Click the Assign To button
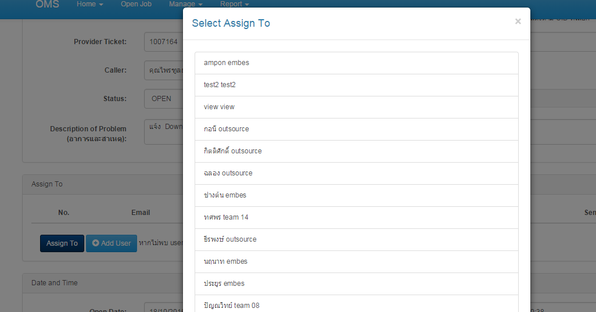Viewport: 596px width, 312px height. pyautogui.click(x=62, y=243)
